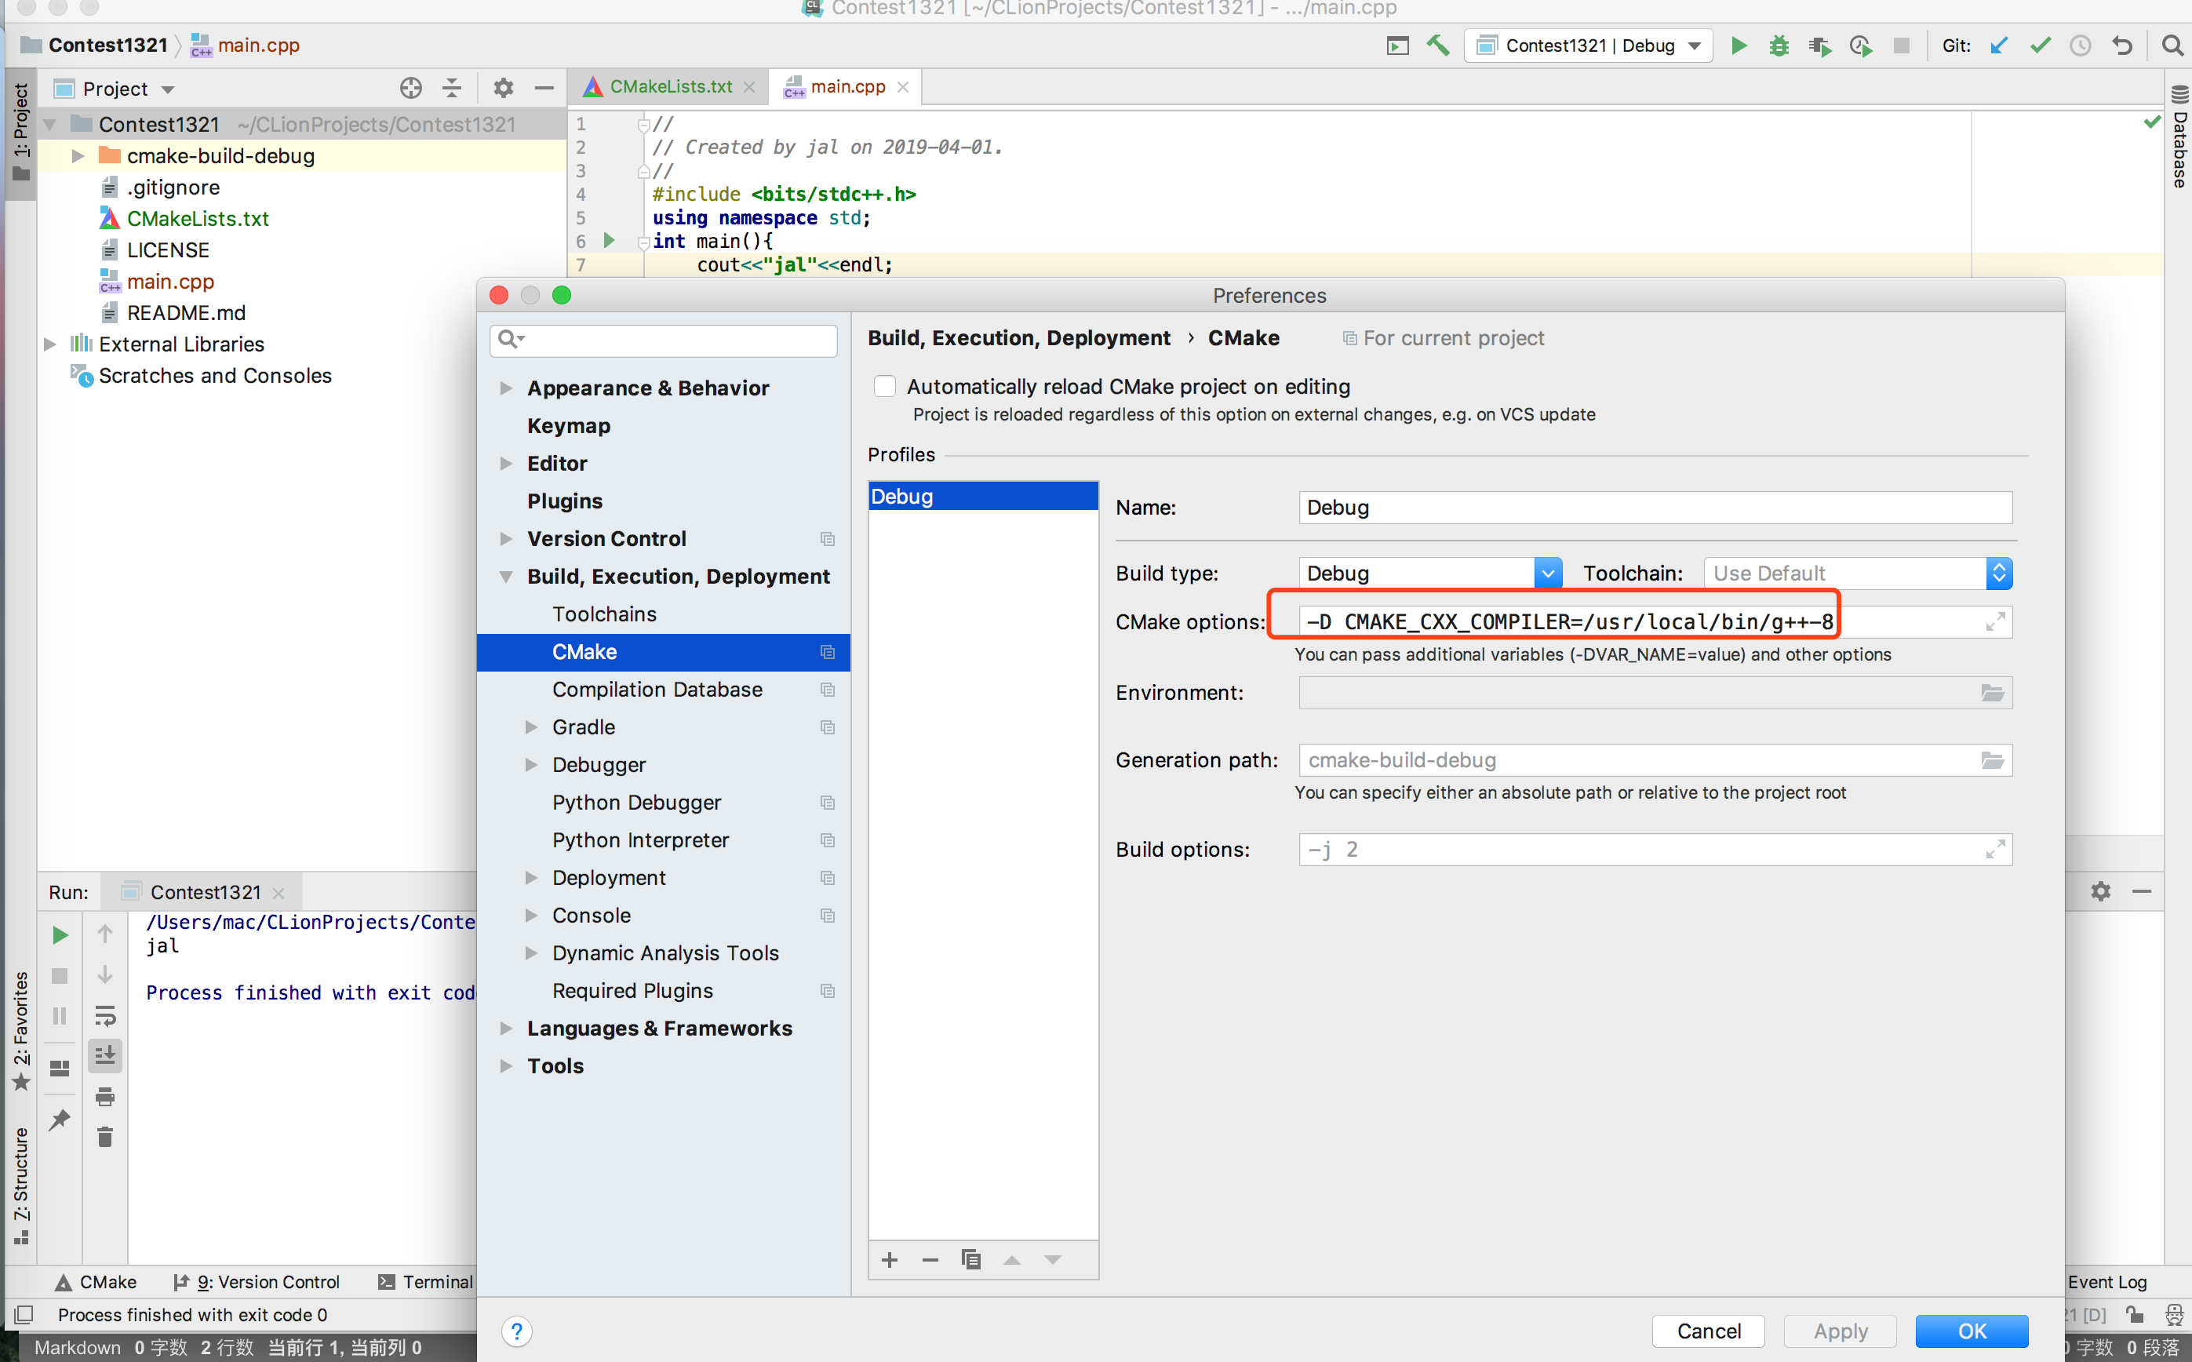Click Git update project arrow icon
Viewport: 2192px width, 1362px height.
pyautogui.click(x=1999, y=45)
